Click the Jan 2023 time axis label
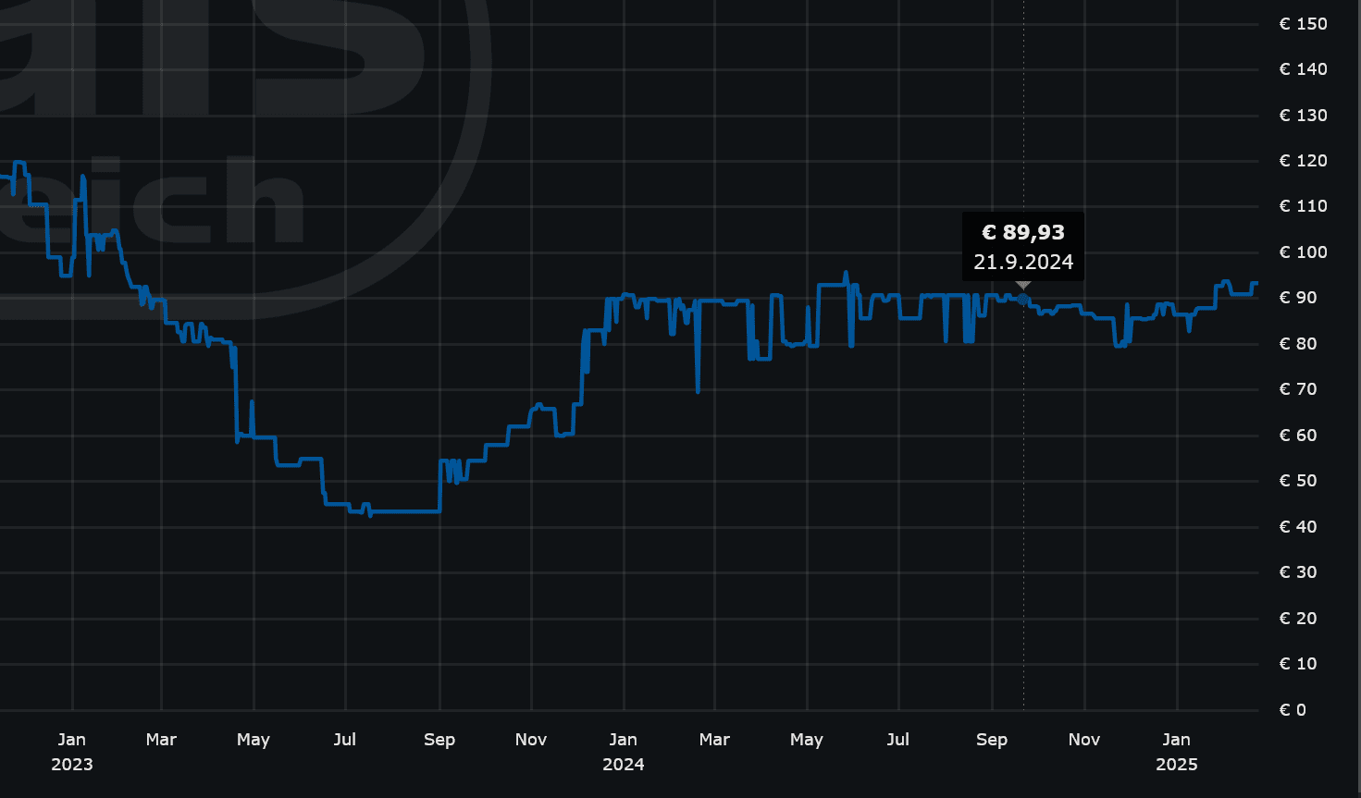The image size is (1361, 798). [72, 752]
